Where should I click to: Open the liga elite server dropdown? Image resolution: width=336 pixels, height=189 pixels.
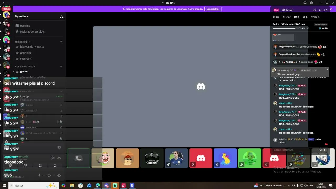(22, 16)
